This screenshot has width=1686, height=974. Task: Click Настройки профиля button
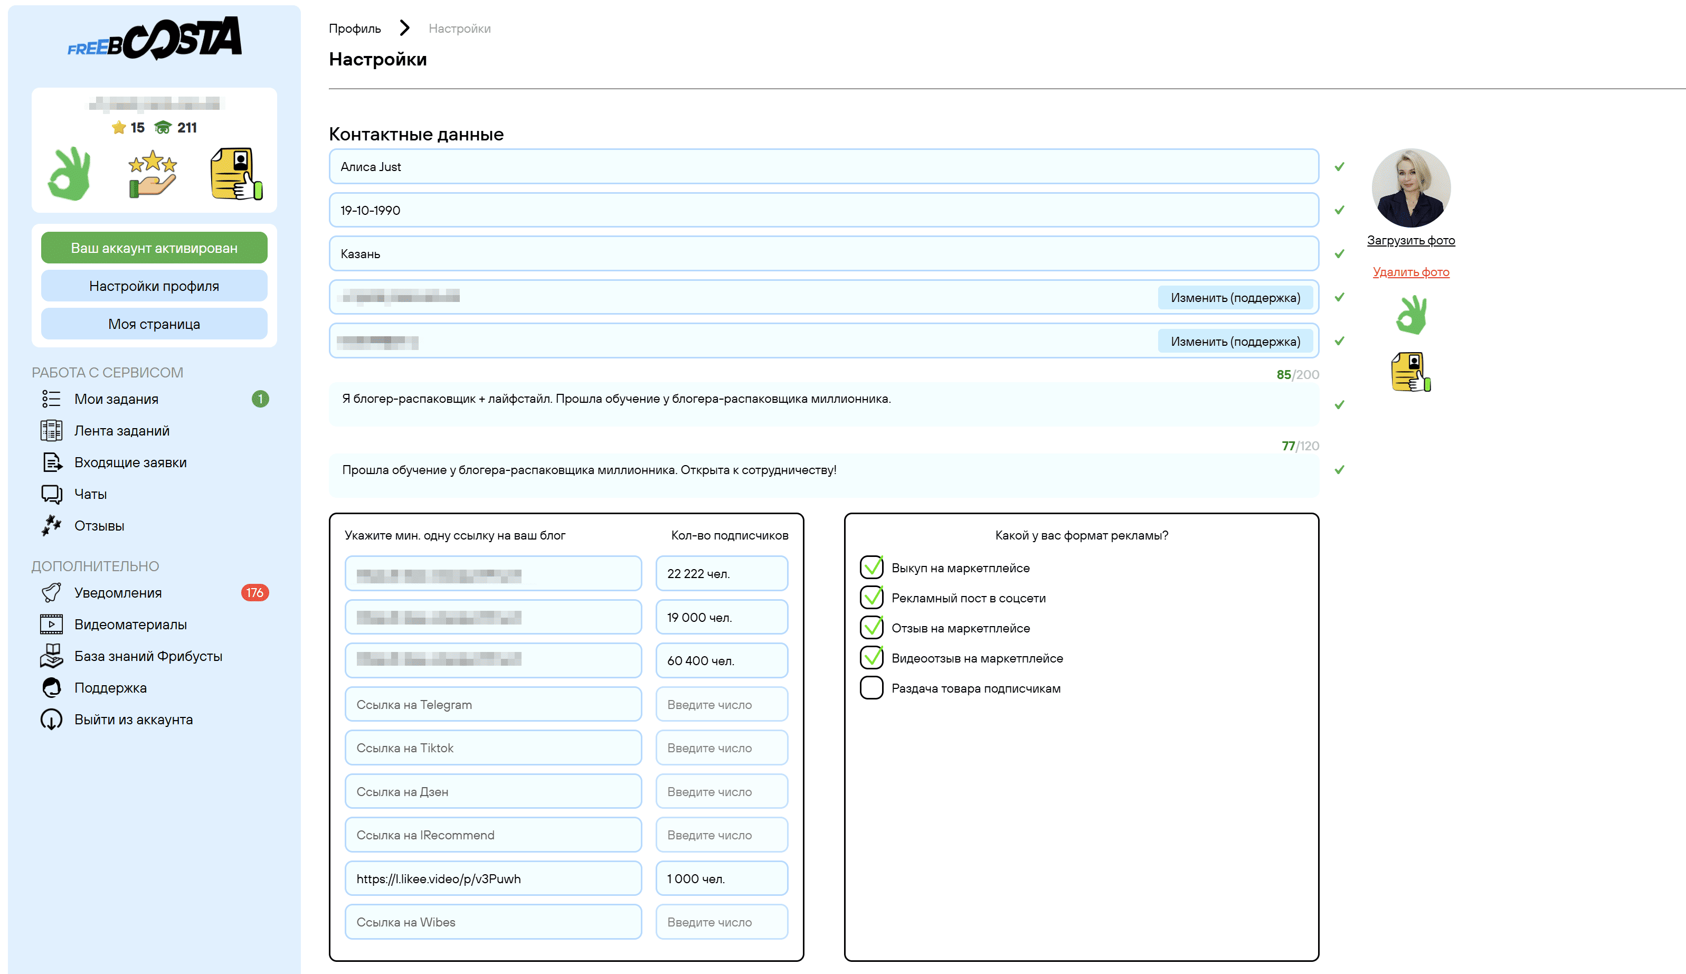click(154, 286)
